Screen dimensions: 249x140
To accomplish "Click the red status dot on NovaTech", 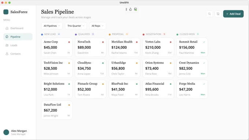I will point(103,42).
